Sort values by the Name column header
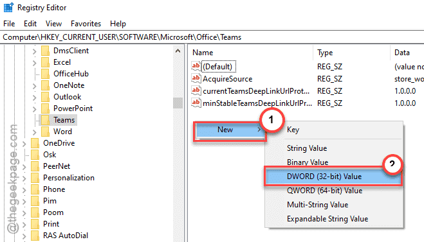 (250, 53)
